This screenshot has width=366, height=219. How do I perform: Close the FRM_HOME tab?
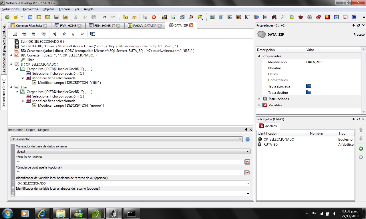click(x=79, y=26)
